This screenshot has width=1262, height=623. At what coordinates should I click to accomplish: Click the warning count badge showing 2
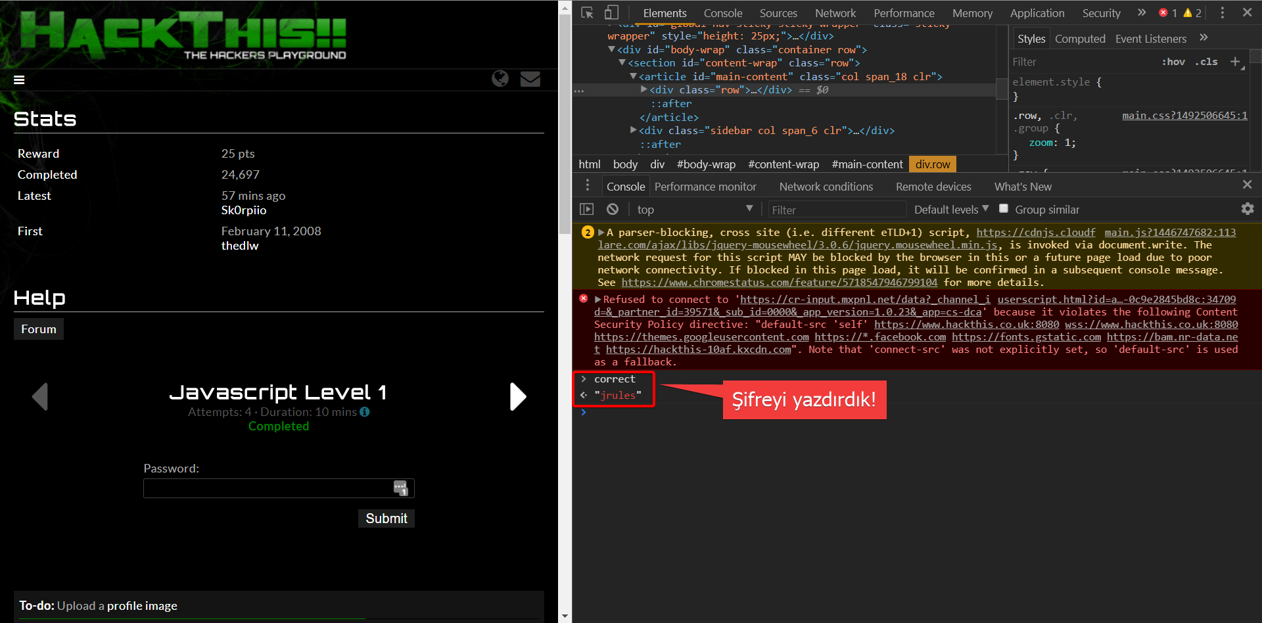588,232
